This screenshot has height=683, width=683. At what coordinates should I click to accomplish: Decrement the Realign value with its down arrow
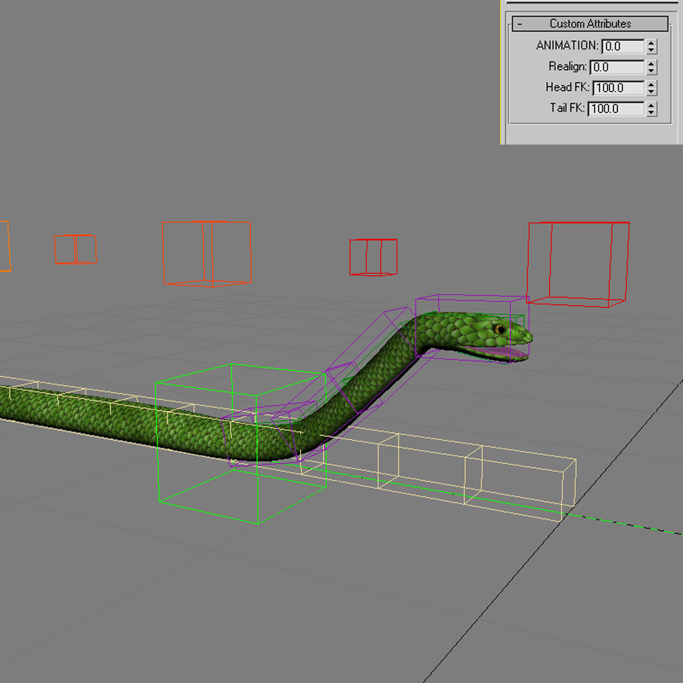(x=652, y=71)
